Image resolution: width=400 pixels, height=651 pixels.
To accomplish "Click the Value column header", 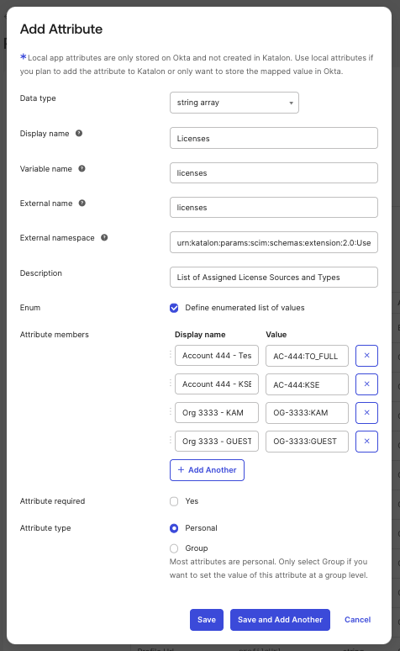I will [x=276, y=335].
